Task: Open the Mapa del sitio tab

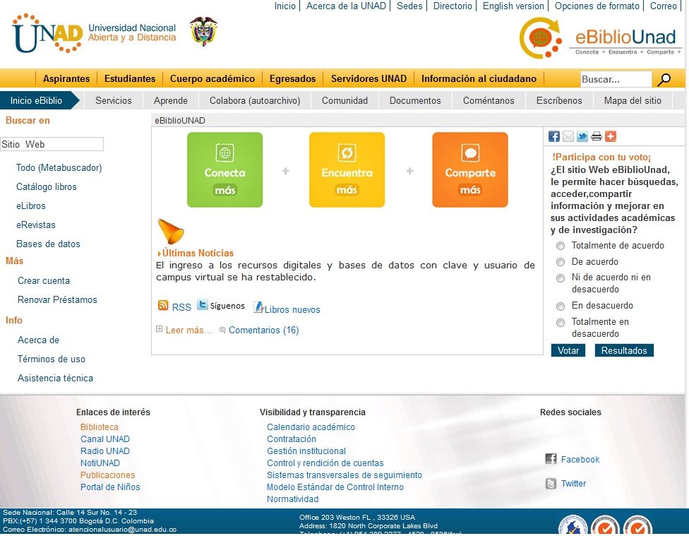Action: 633,101
